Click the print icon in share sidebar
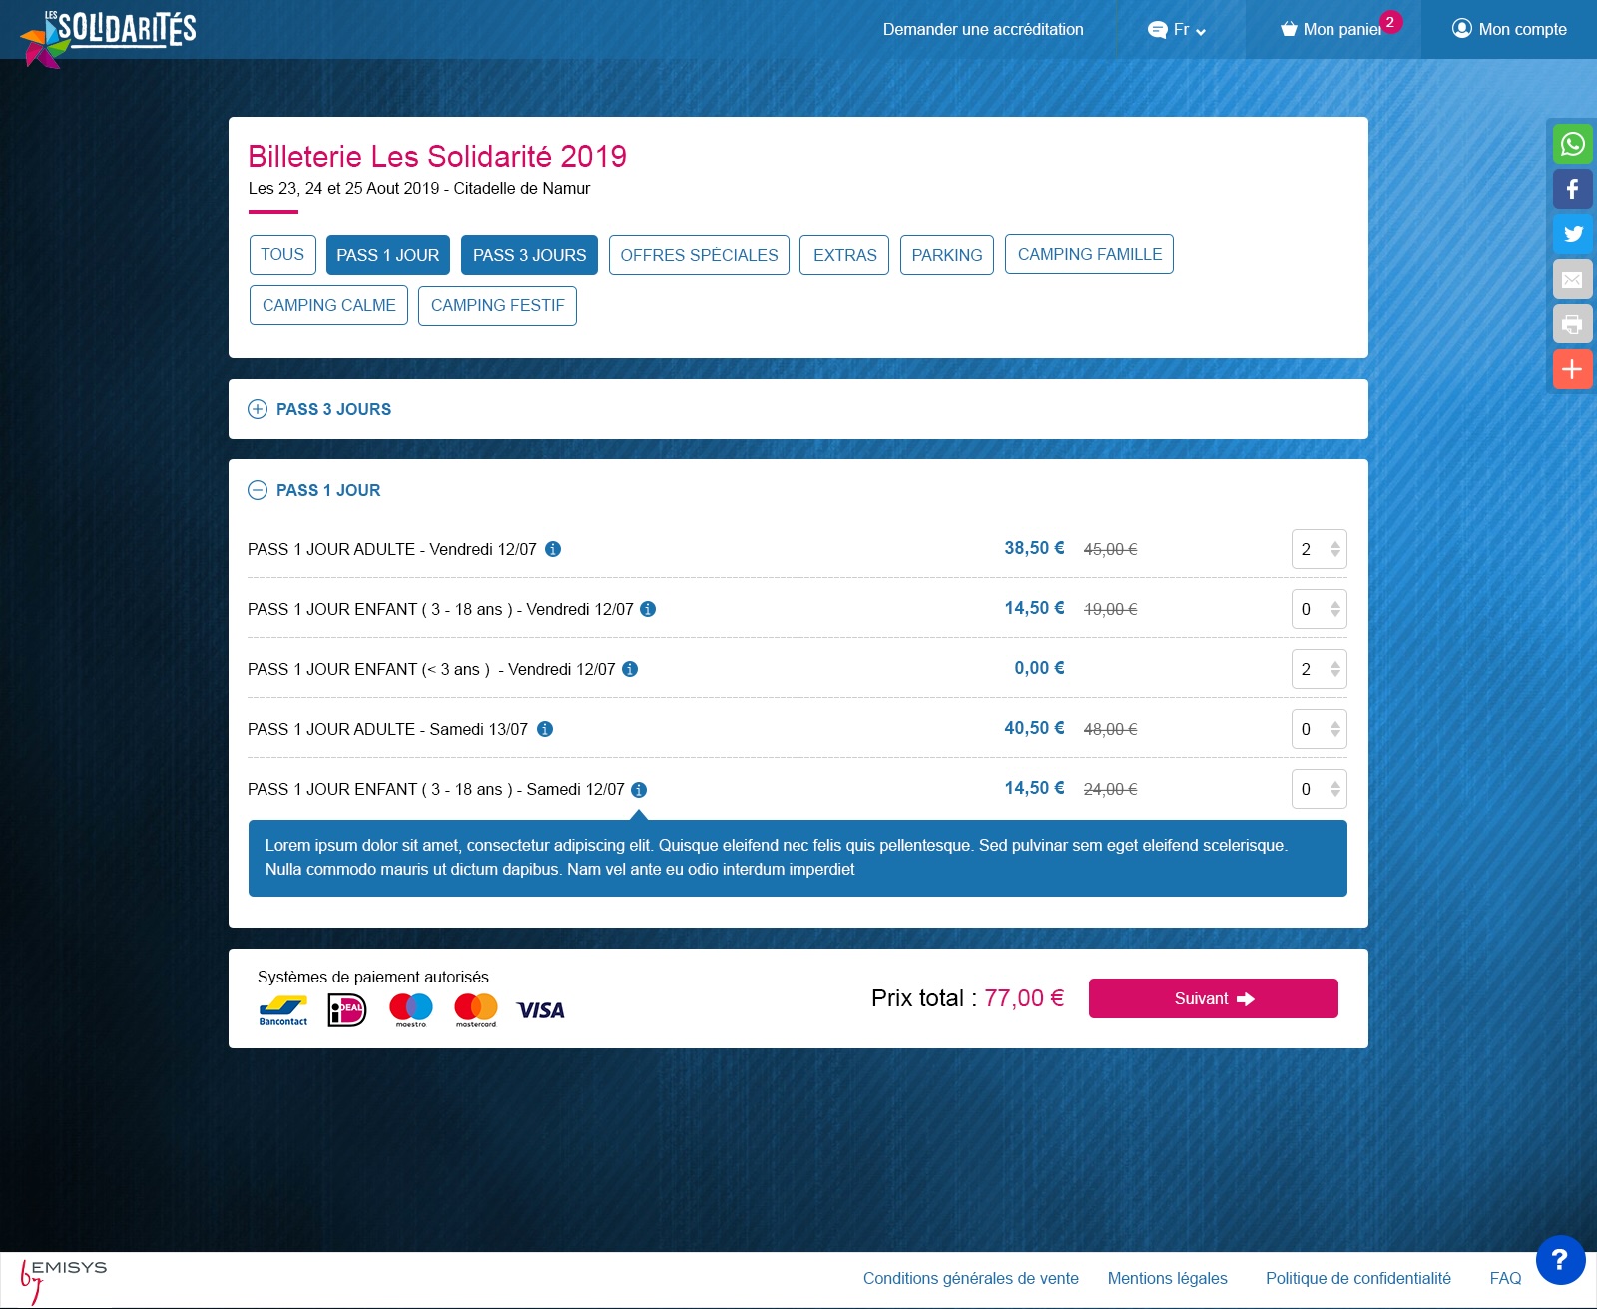This screenshot has height=1309, width=1597. pos(1572,324)
